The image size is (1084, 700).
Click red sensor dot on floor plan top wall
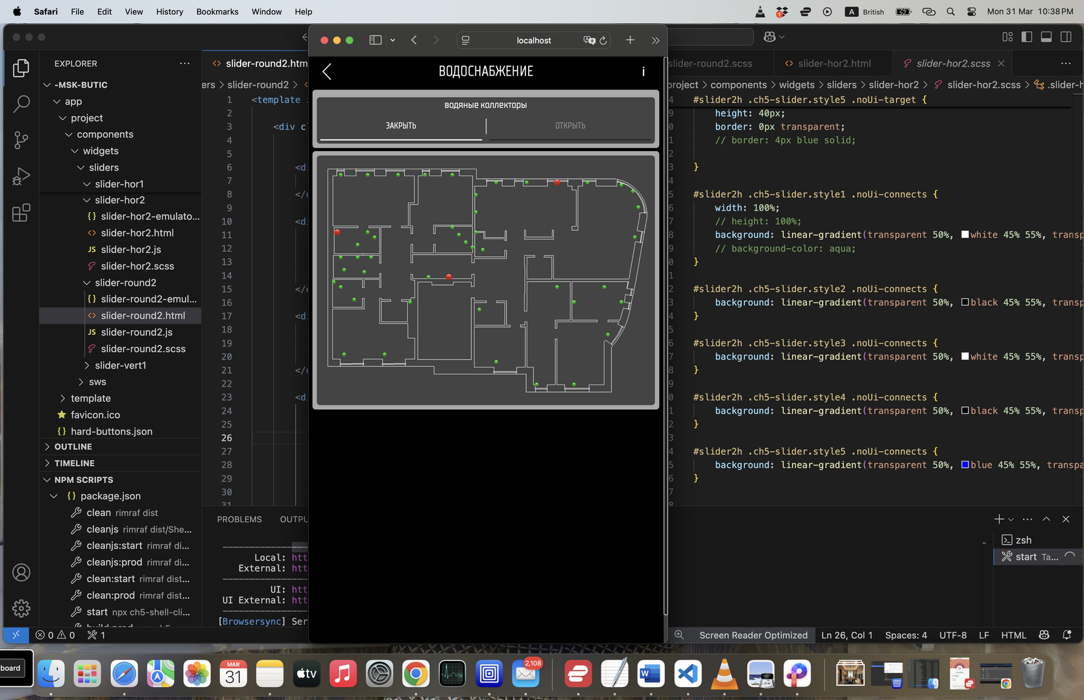[557, 182]
